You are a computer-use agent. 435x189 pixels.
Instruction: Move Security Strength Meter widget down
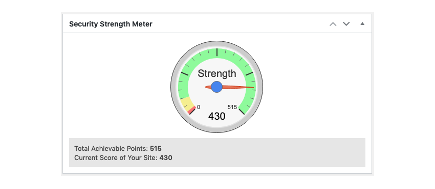coord(346,24)
